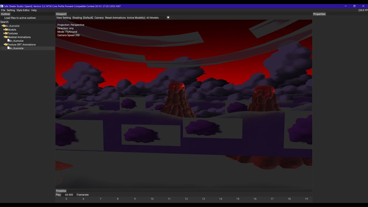
Task: Select the Properties tab
Action: click(319, 14)
